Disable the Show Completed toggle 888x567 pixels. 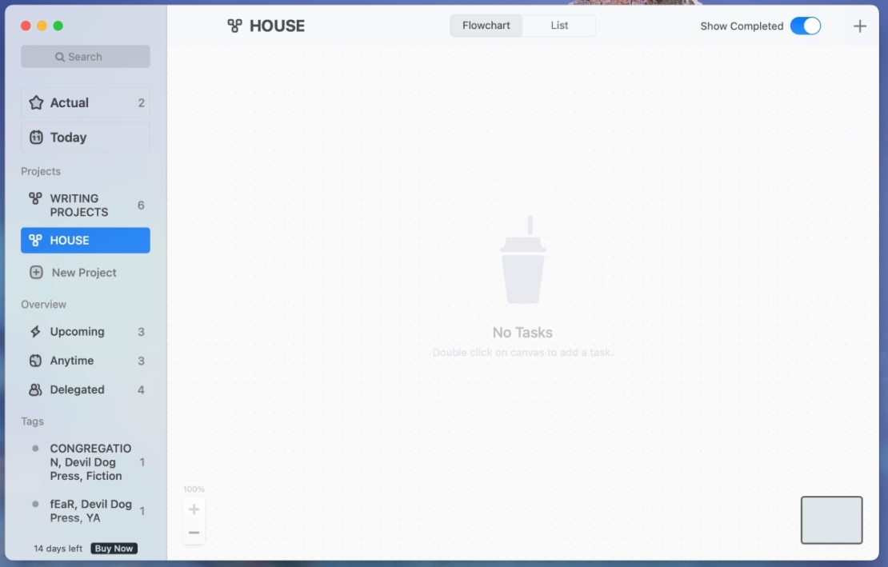pos(806,26)
